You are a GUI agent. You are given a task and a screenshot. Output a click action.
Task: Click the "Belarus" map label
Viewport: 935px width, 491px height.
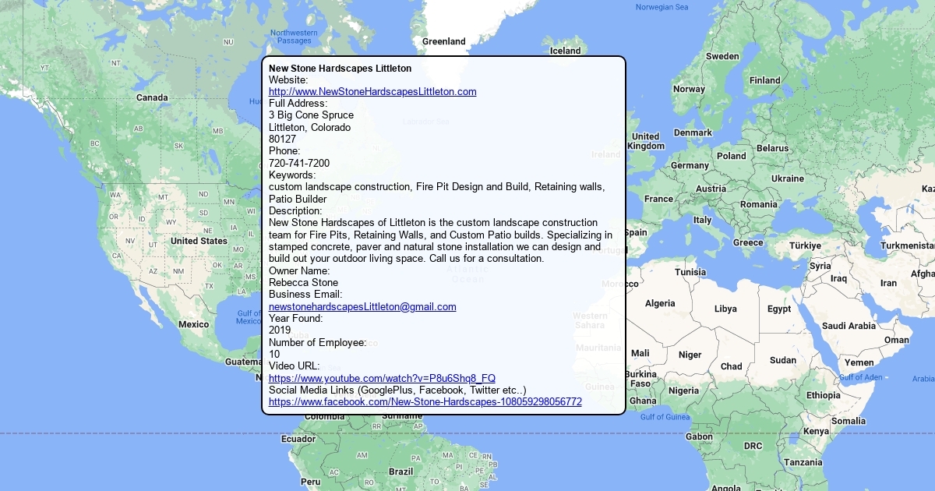[773, 148]
